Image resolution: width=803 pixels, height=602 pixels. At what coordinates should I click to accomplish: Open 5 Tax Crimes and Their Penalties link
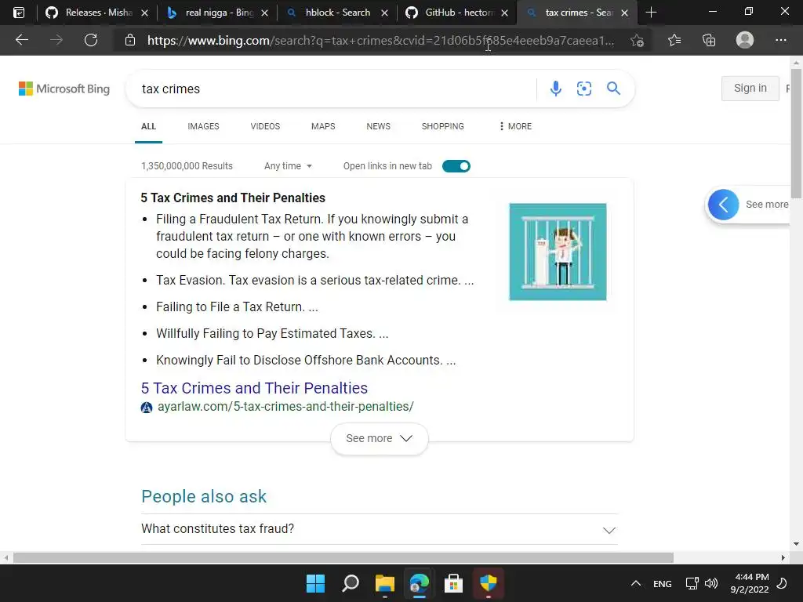254,388
